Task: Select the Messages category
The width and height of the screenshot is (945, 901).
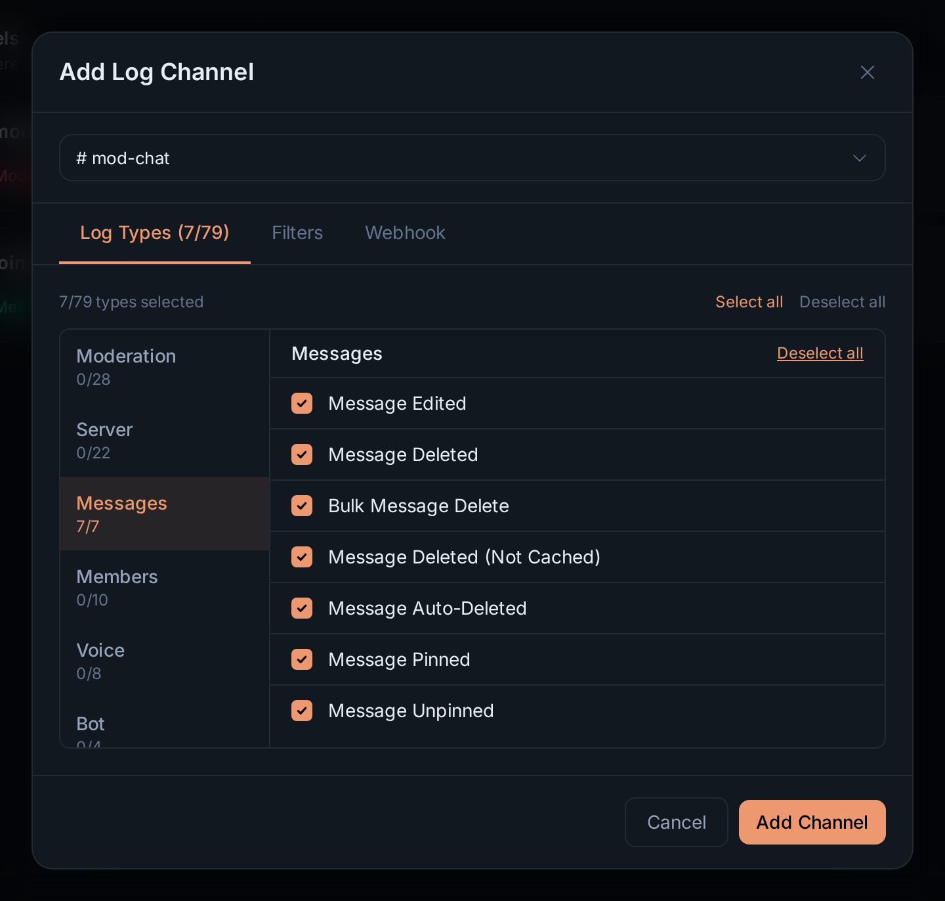Action: [x=165, y=514]
